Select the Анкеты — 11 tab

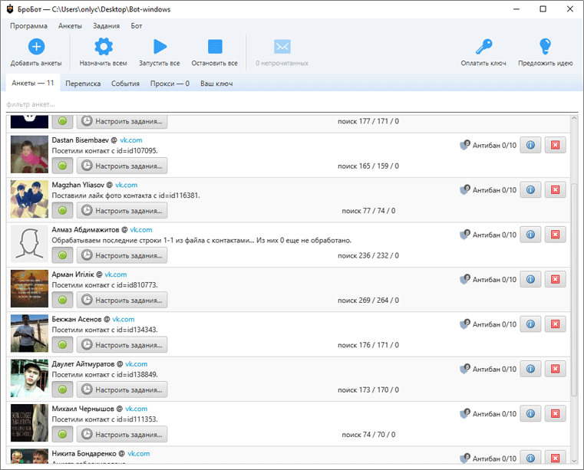pyautogui.click(x=33, y=83)
